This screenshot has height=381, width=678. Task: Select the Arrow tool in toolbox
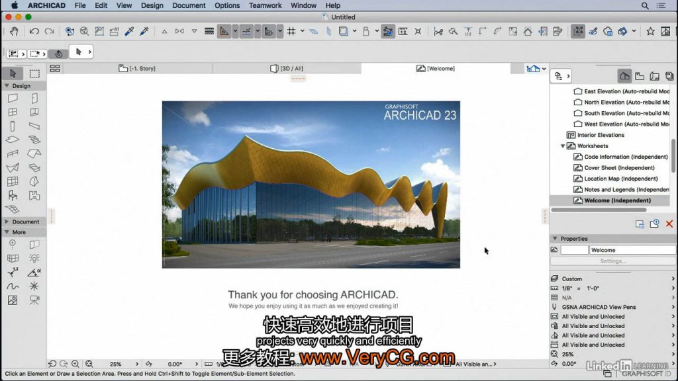(x=13, y=73)
